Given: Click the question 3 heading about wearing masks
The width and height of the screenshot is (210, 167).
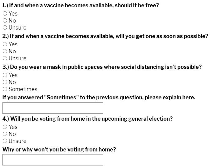Looking at the screenshot, I should pyautogui.click(x=102, y=67).
